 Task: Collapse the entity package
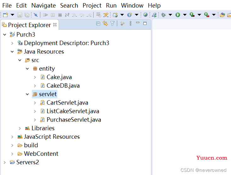click(27, 69)
